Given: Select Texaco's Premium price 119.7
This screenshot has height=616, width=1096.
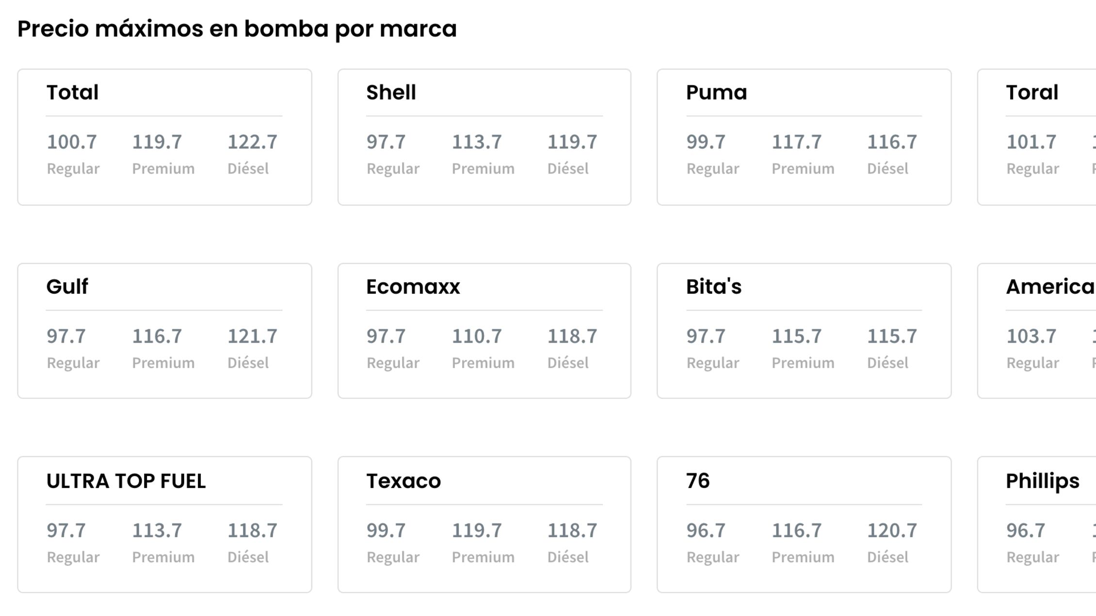Looking at the screenshot, I should pos(477,531).
